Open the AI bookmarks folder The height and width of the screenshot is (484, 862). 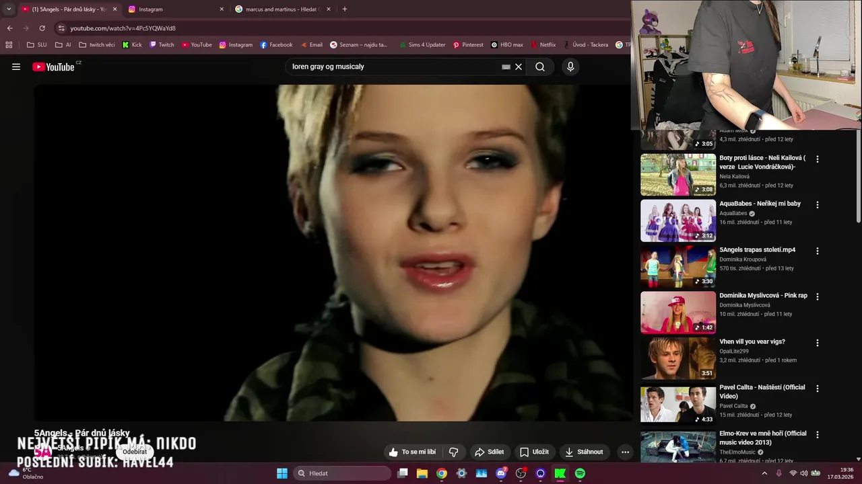(x=63, y=45)
